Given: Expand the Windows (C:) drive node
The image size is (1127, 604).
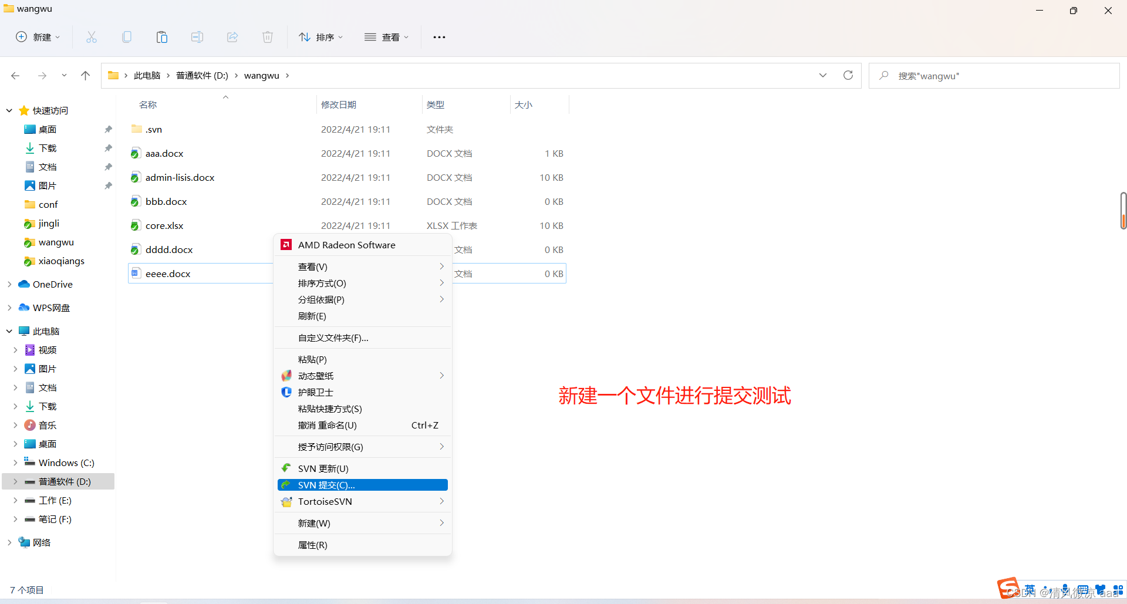Looking at the screenshot, I should [15, 463].
